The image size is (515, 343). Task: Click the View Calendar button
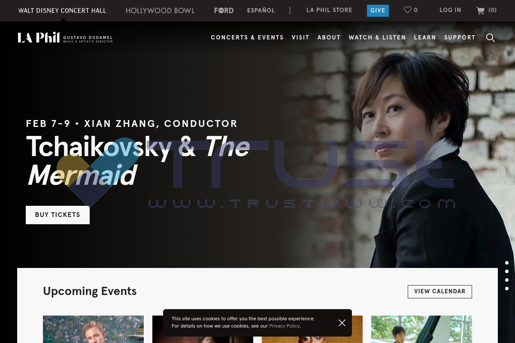click(x=440, y=292)
